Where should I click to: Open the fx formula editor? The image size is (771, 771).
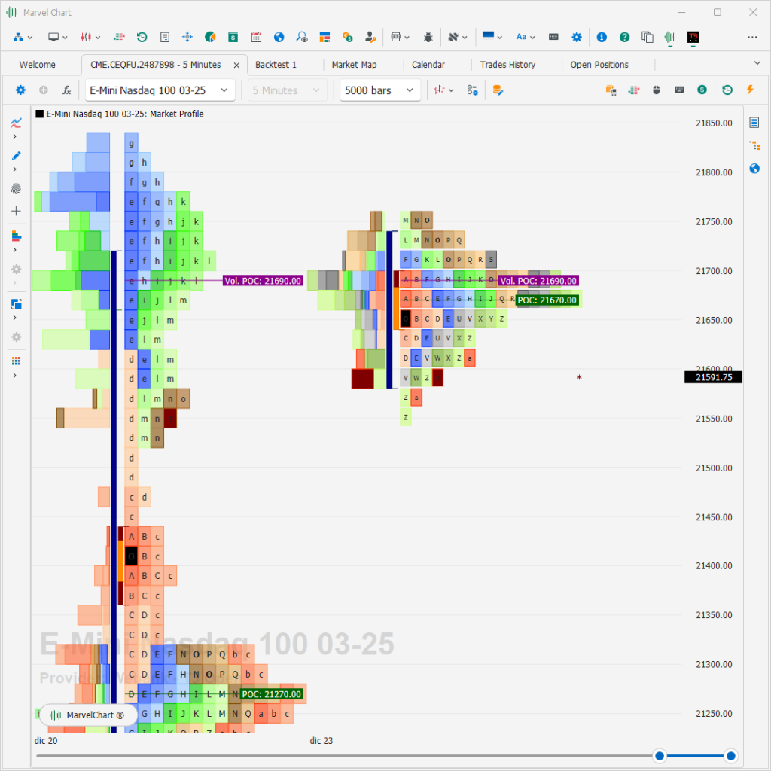[x=66, y=90]
